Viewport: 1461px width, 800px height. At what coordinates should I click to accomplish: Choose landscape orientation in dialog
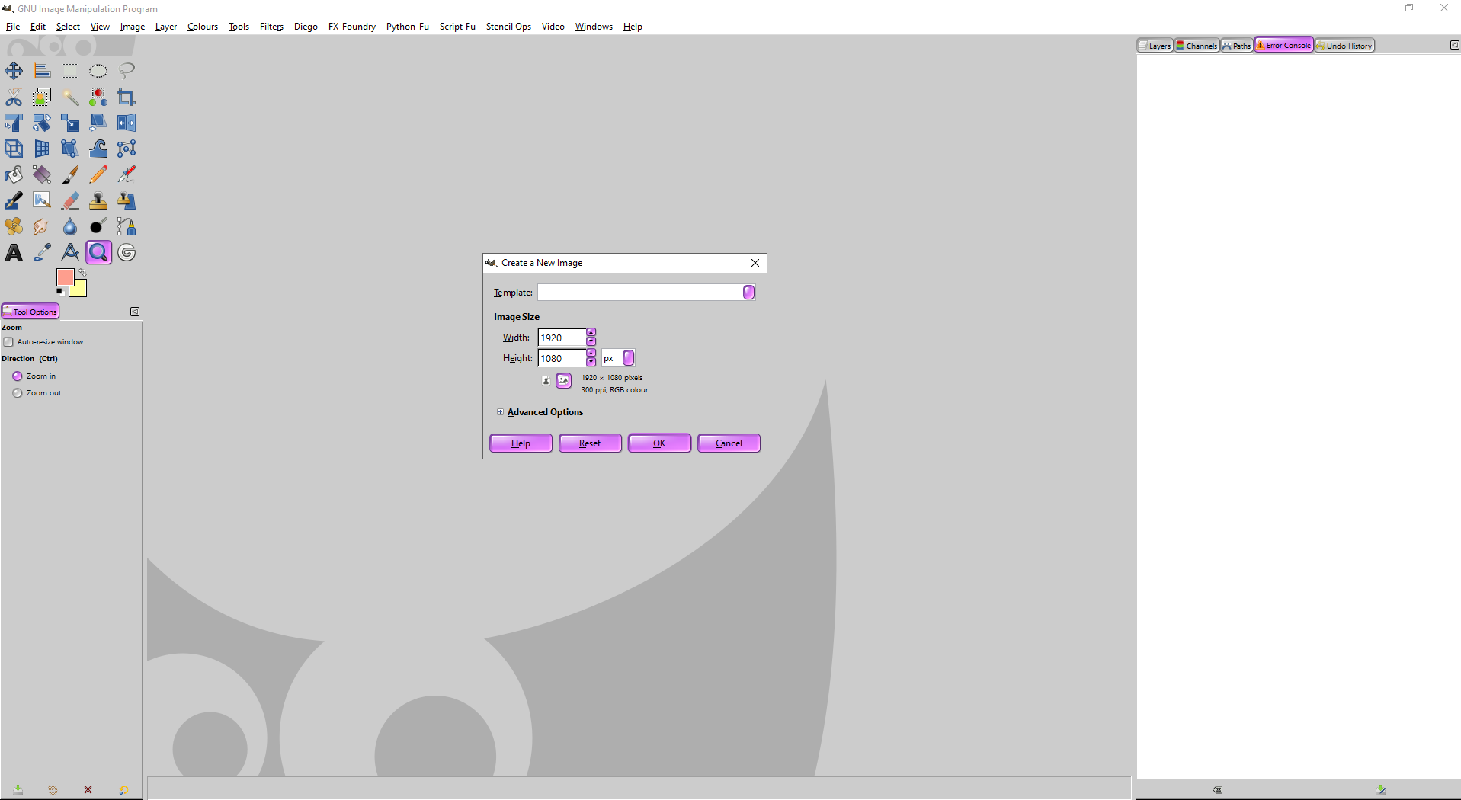tap(563, 380)
